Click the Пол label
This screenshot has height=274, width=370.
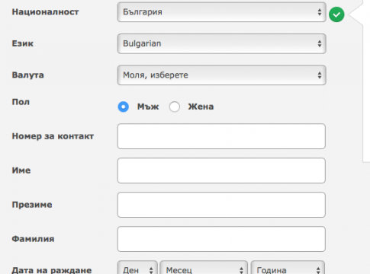[x=21, y=102]
